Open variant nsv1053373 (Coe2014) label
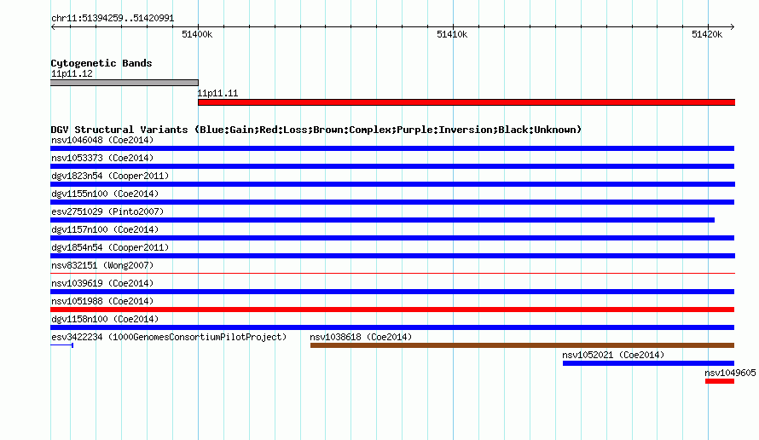 coord(102,158)
